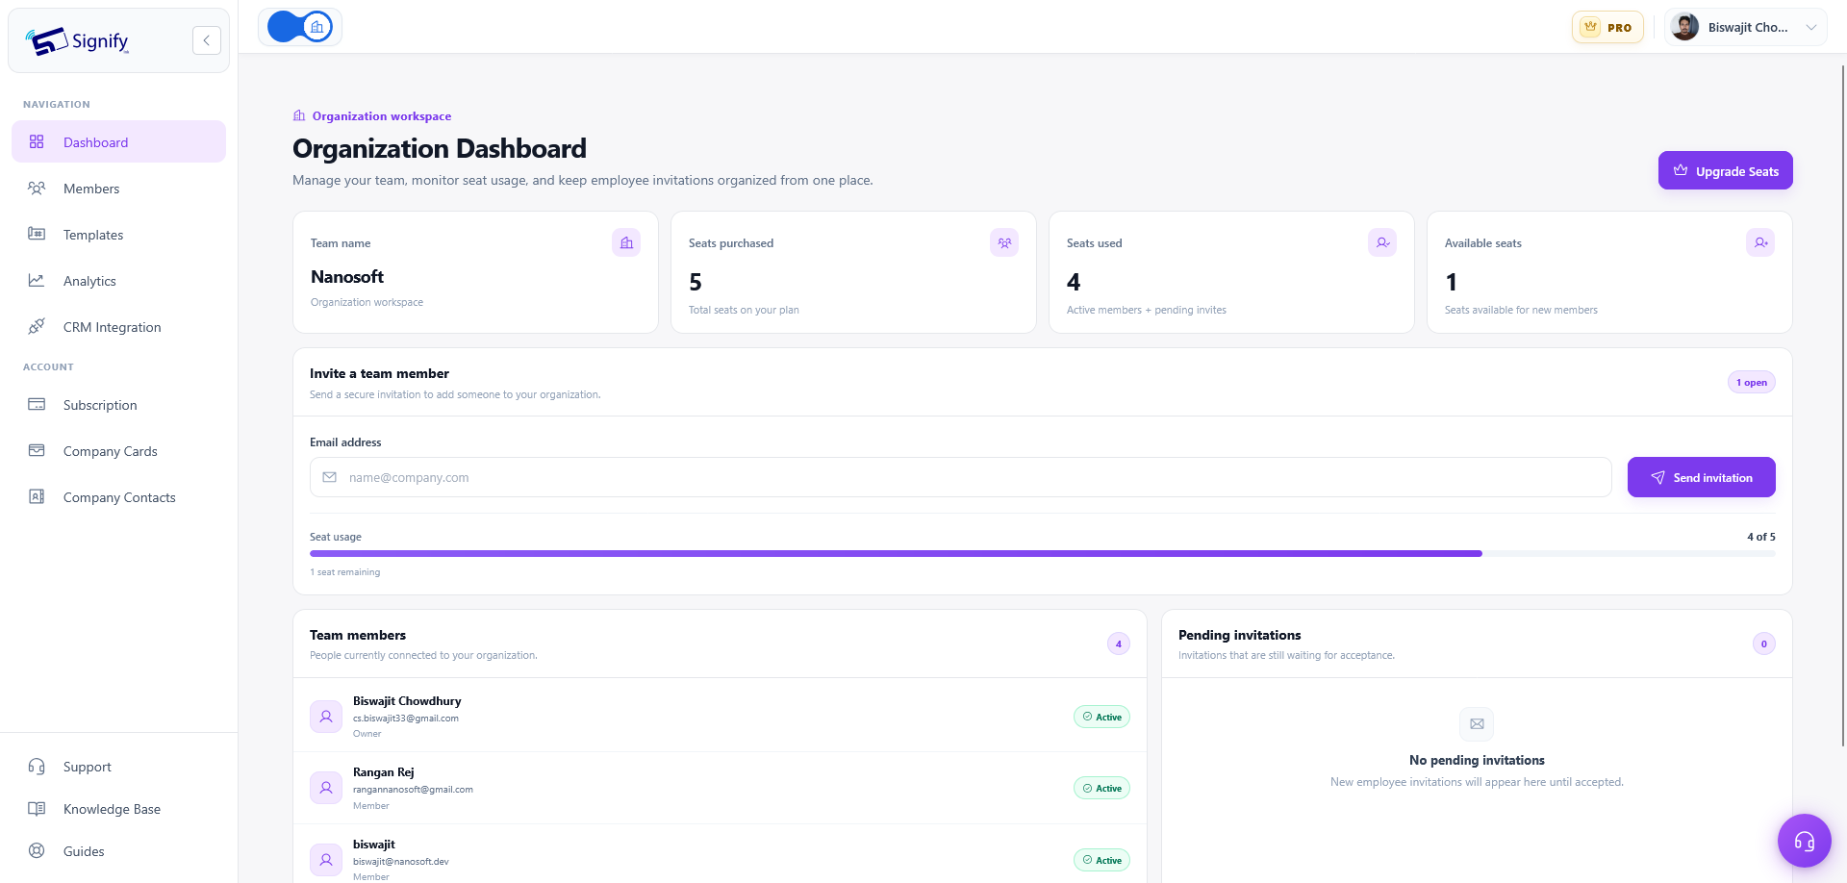Click the '1 open' badge
The height and width of the screenshot is (883, 1847).
tap(1752, 382)
